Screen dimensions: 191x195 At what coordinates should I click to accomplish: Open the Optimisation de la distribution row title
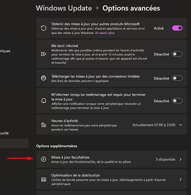point(76,175)
